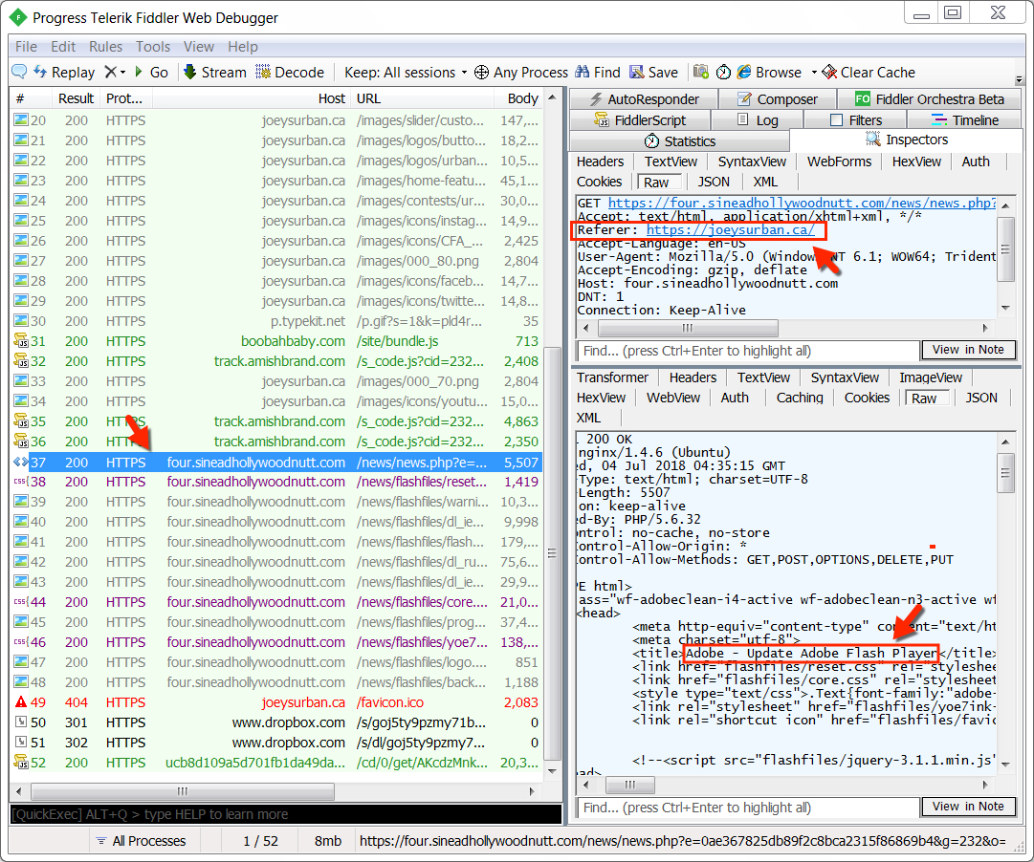Click the Browse Internet Explorer icon
Image resolution: width=1034 pixels, height=862 pixels.
(x=744, y=72)
